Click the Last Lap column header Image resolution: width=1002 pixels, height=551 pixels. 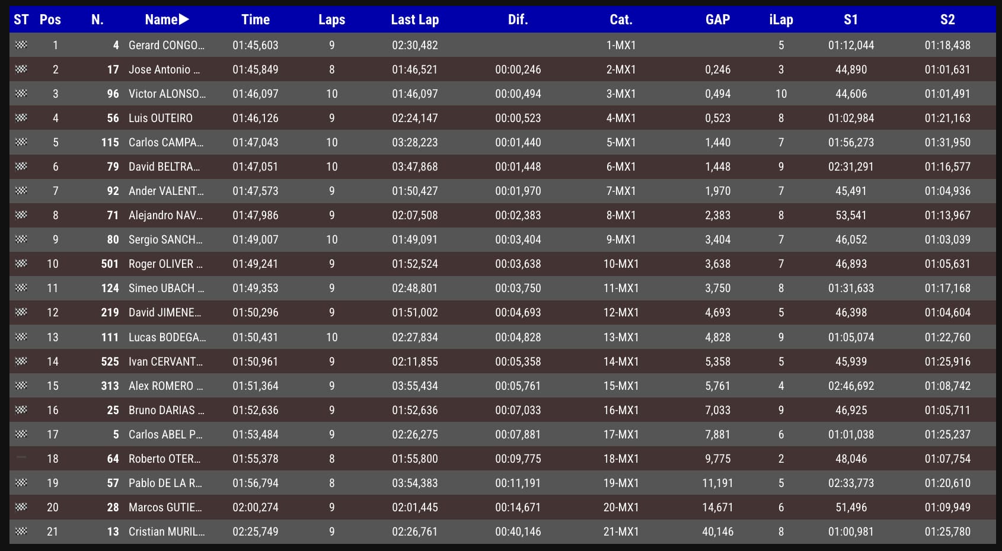[x=414, y=20]
